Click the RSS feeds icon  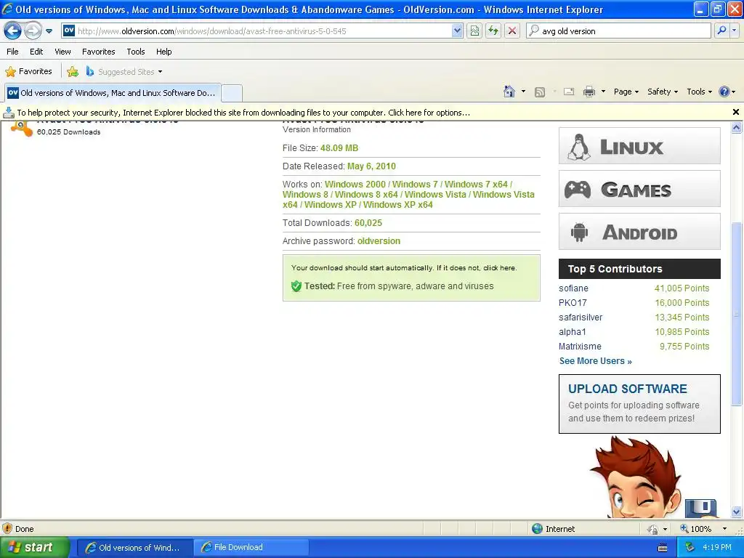tap(540, 92)
